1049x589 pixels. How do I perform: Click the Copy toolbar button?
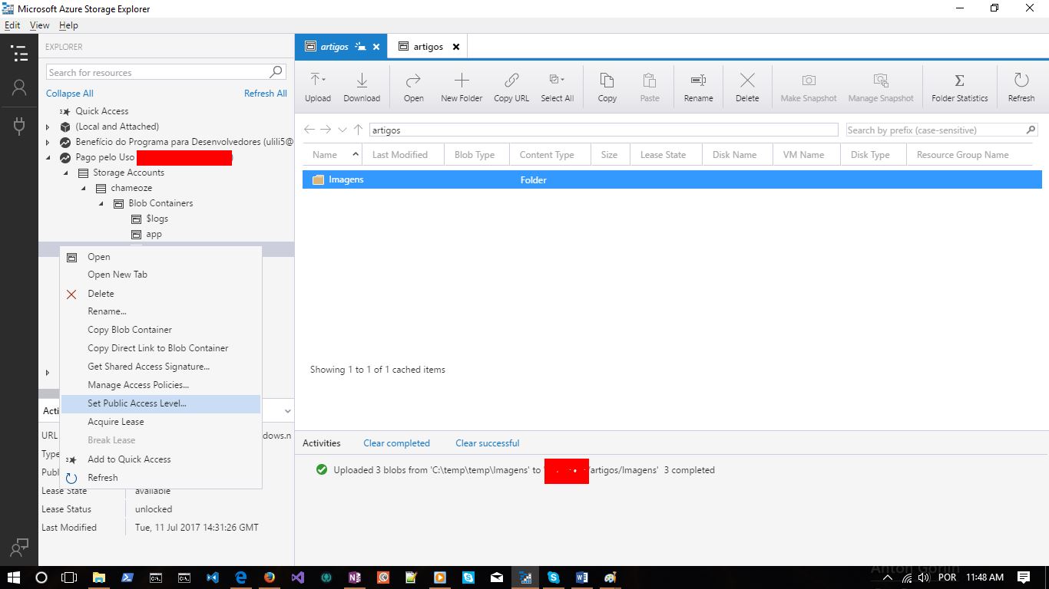click(607, 87)
